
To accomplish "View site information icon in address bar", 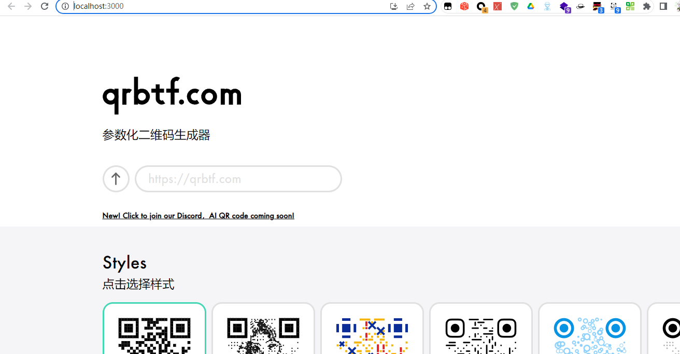I will click(65, 6).
